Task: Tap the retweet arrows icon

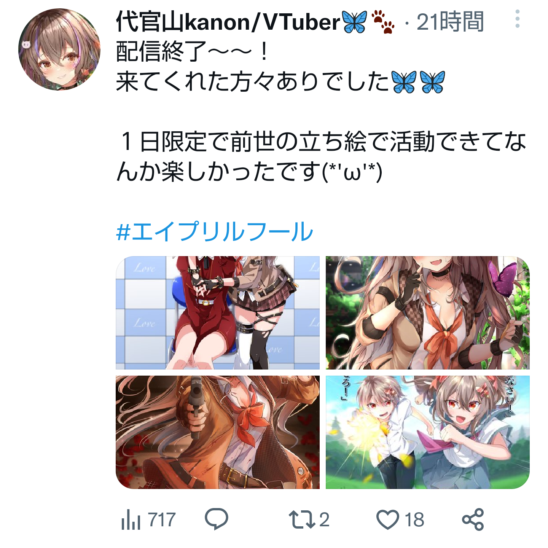Action: [x=302, y=519]
